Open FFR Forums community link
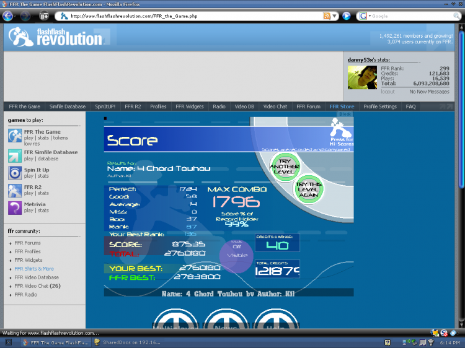Image resolution: width=465 pixels, height=348 pixels. pyautogui.click(x=27, y=243)
